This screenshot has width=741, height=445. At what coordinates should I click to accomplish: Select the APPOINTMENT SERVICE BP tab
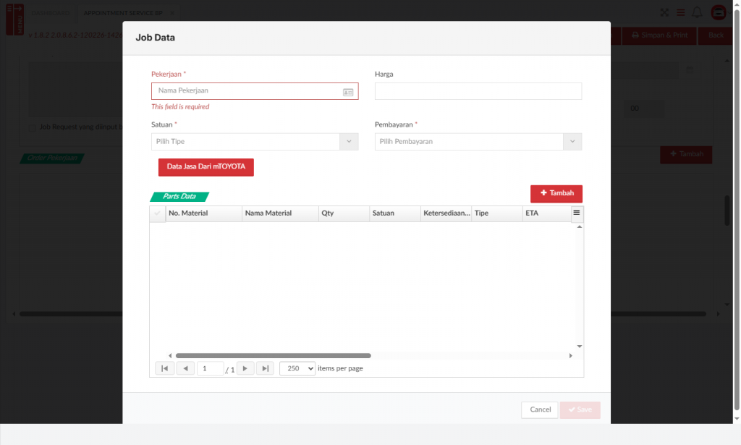pos(123,13)
